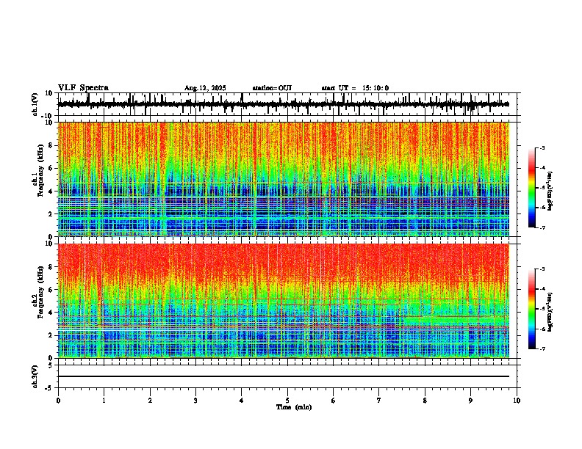Click the ch.2 spectrogram plot
This screenshot has width=582, height=449.
[284, 301]
